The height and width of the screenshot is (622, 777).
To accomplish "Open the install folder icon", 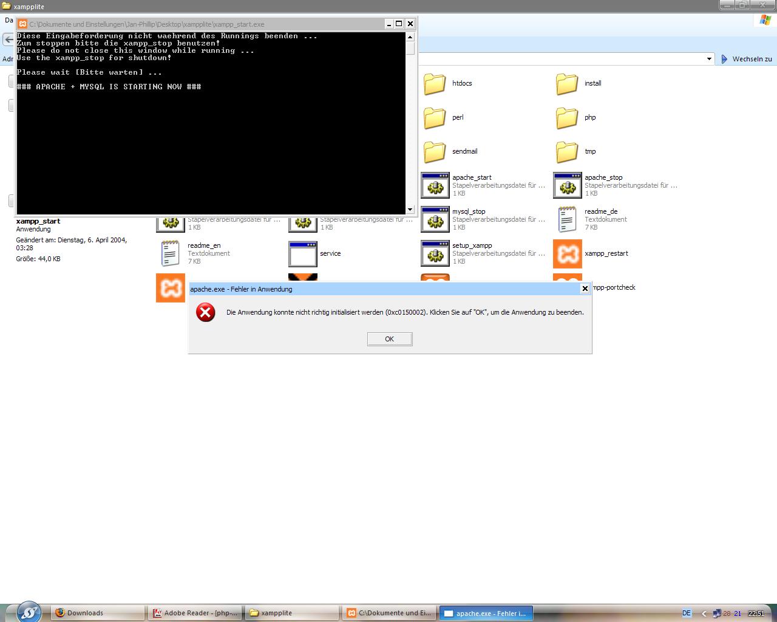I will pyautogui.click(x=568, y=83).
